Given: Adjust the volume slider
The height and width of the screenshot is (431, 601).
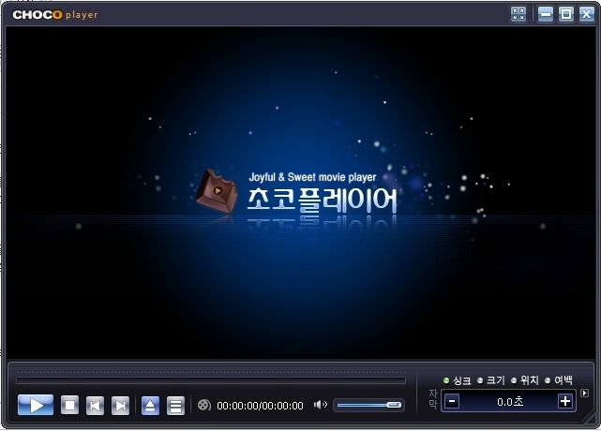Looking at the screenshot, I should [368, 405].
